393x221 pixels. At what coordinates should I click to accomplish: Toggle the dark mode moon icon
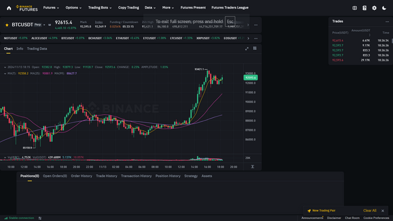point(384,8)
